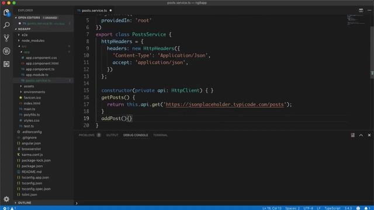Viewport: 374px width, 210px height.
Task: Open angular.json in explorer
Action: tap(31, 143)
